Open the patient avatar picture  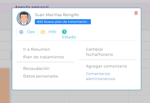coord(24,18)
